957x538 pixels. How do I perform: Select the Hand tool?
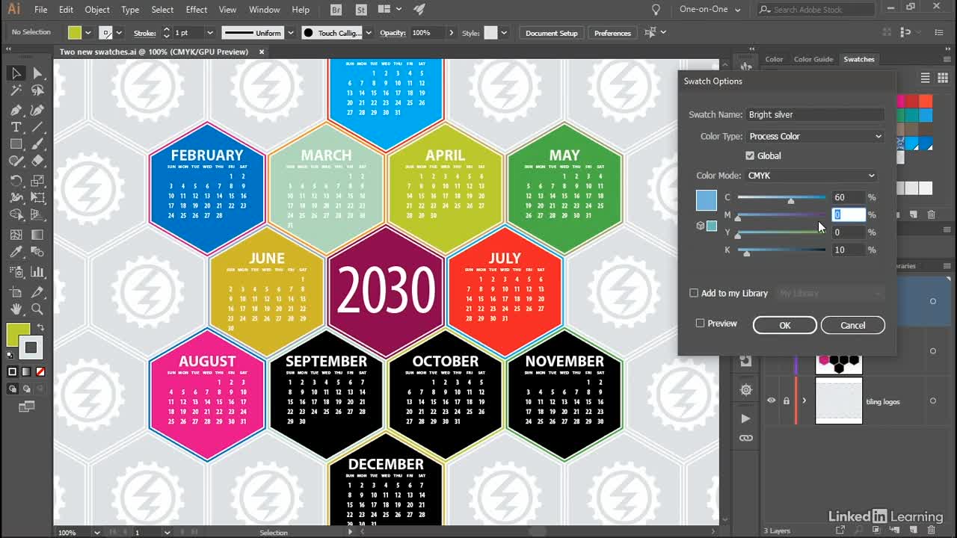coord(16,309)
